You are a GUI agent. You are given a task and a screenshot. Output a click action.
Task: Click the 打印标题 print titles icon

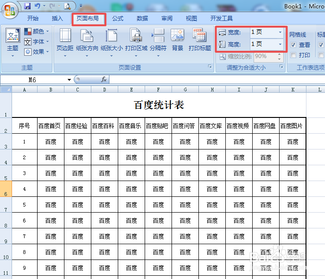[199, 35]
